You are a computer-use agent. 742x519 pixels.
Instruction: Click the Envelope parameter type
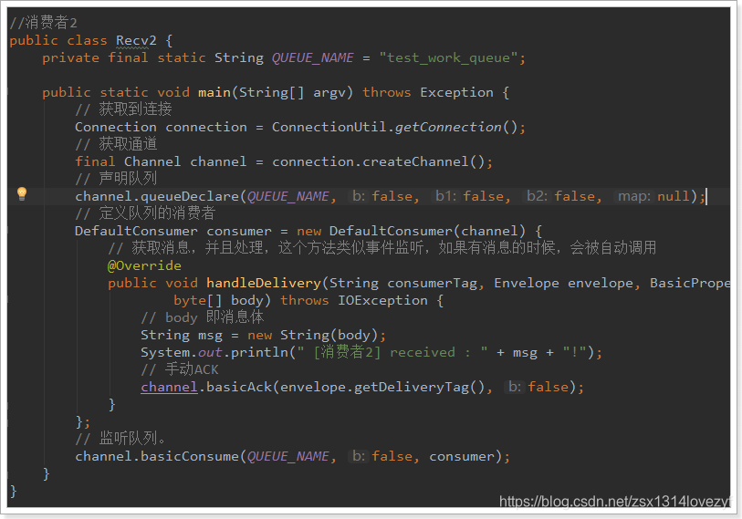pos(527,283)
